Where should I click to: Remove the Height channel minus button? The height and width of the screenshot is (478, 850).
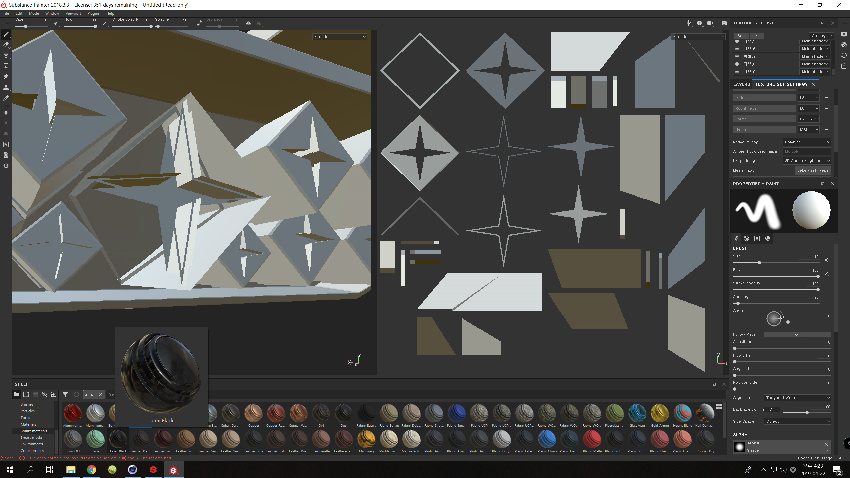[x=827, y=129]
